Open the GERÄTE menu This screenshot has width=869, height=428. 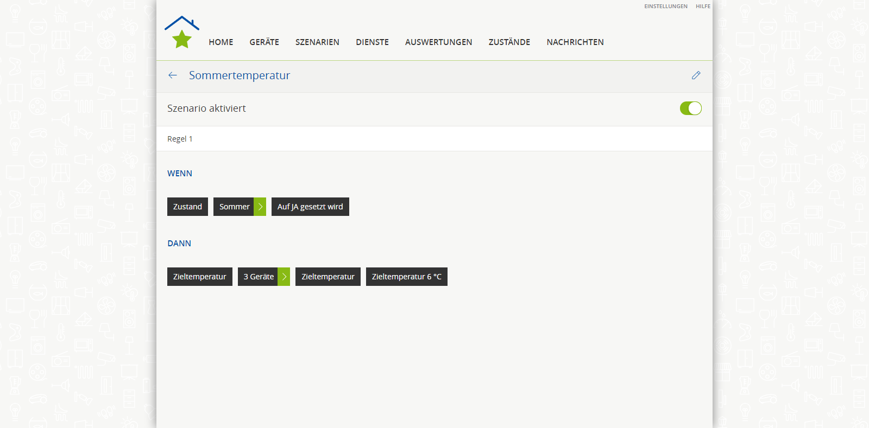click(264, 42)
